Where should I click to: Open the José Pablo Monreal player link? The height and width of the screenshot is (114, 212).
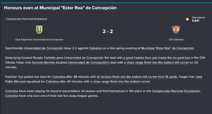pyautogui.click(x=104, y=79)
